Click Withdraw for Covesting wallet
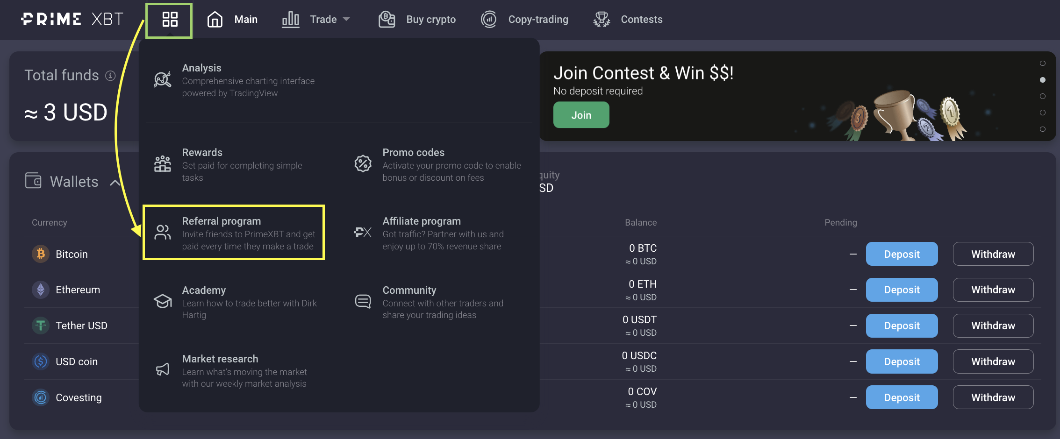Viewport: 1060px width, 439px height. click(x=993, y=397)
